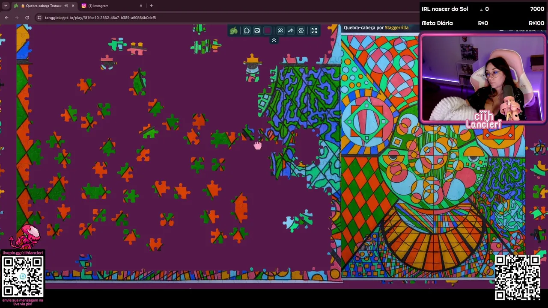The height and width of the screenshot is (308, 548).
Task: Click the 7000 goal value
Action: pos(537,9)
